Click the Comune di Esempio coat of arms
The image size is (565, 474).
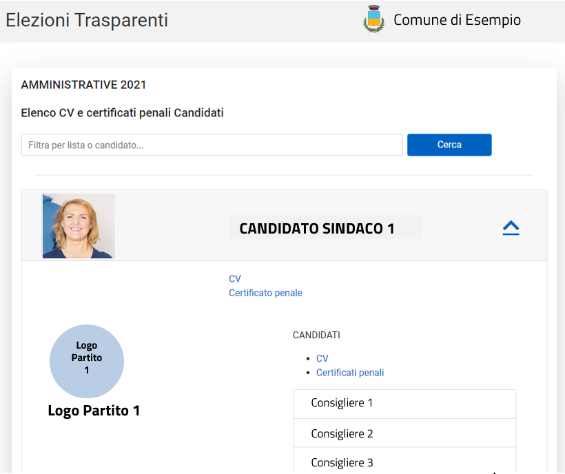(373, 19)
